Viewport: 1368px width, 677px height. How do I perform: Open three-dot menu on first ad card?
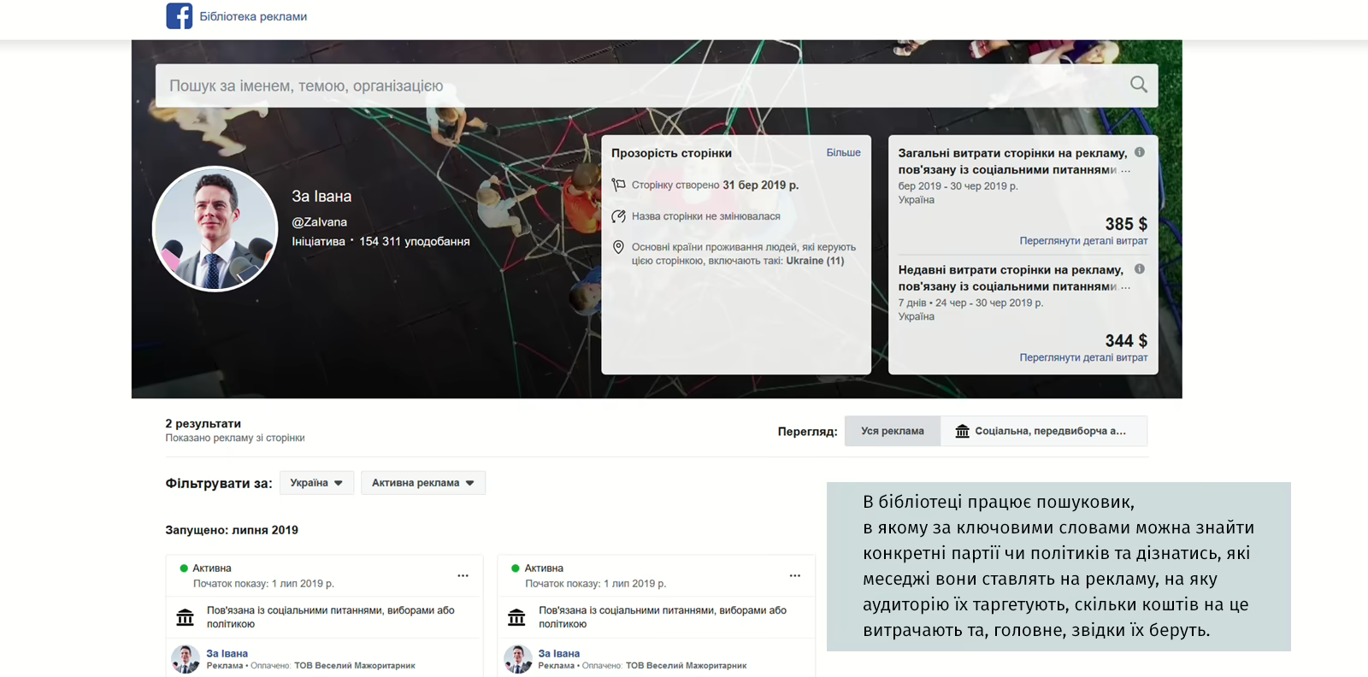point(463,575)
